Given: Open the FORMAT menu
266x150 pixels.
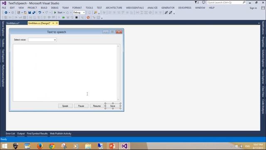Looking at the screenshot, I should coord(77,8).
